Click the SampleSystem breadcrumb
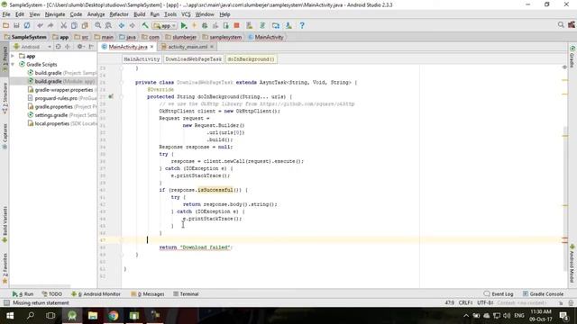 click(x=25, y=37)
